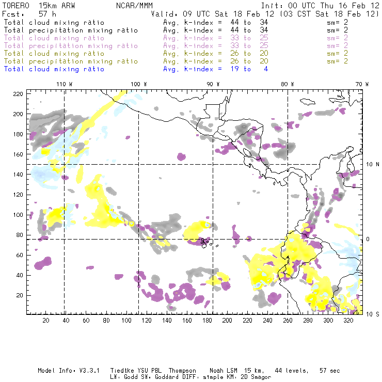The width and height of the screenshot is (382, 382).
Task: Select the '90 W' longitude label
Action: pos(213,84)
